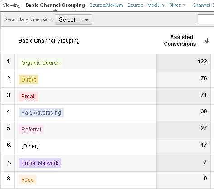Click the Secondary dimension label
214x189 pixels.
tap(28, 19)
